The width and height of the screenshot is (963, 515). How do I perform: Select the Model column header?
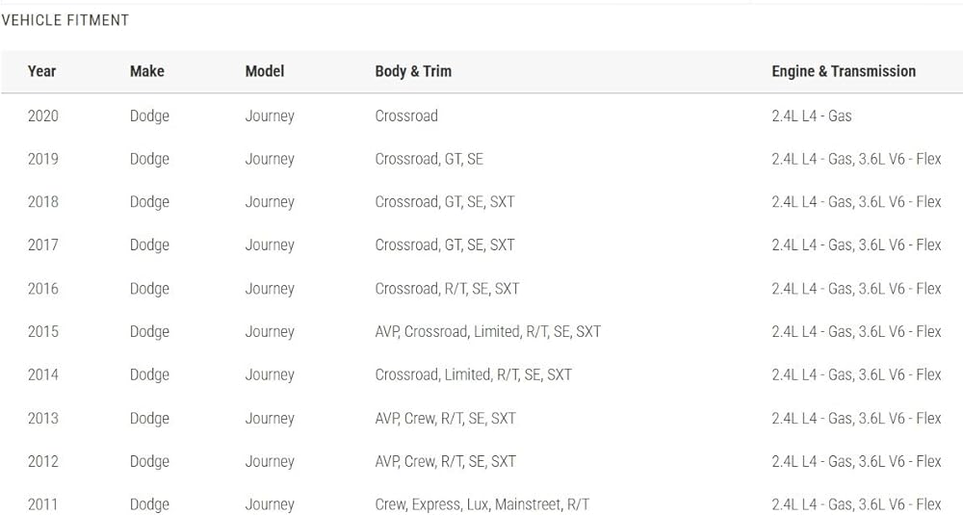click(x=265, y=71)
